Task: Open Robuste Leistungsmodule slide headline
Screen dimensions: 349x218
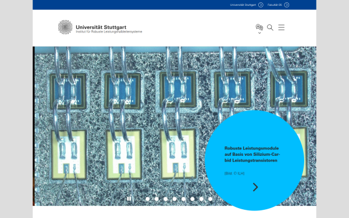Action: pyautogui.click(x=252, y=154)
